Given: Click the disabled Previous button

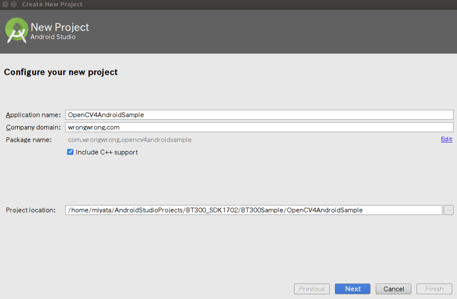Looking at the screenshot, I should point(312,289).
